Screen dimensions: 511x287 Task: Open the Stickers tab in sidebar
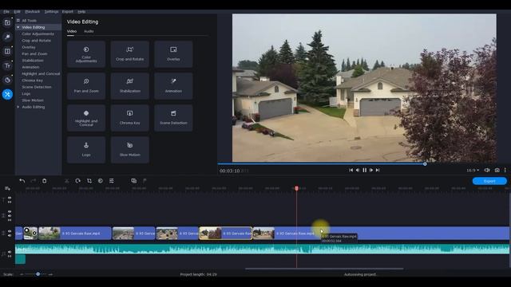[7, 80]
